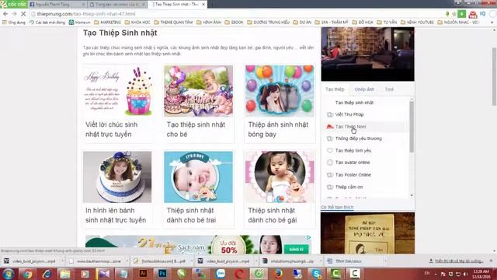Open the Cốc Cốc logo menu

[x=13, y=4]
